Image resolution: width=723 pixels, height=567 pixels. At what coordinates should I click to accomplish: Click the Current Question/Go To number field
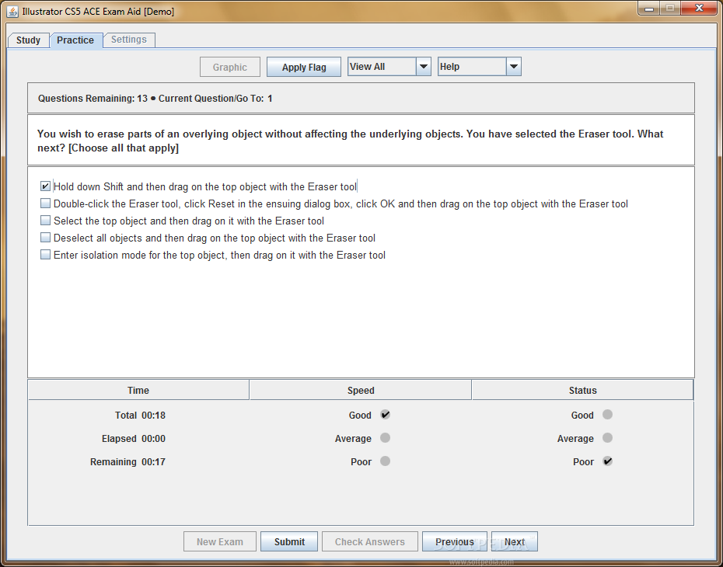[271, 99]
